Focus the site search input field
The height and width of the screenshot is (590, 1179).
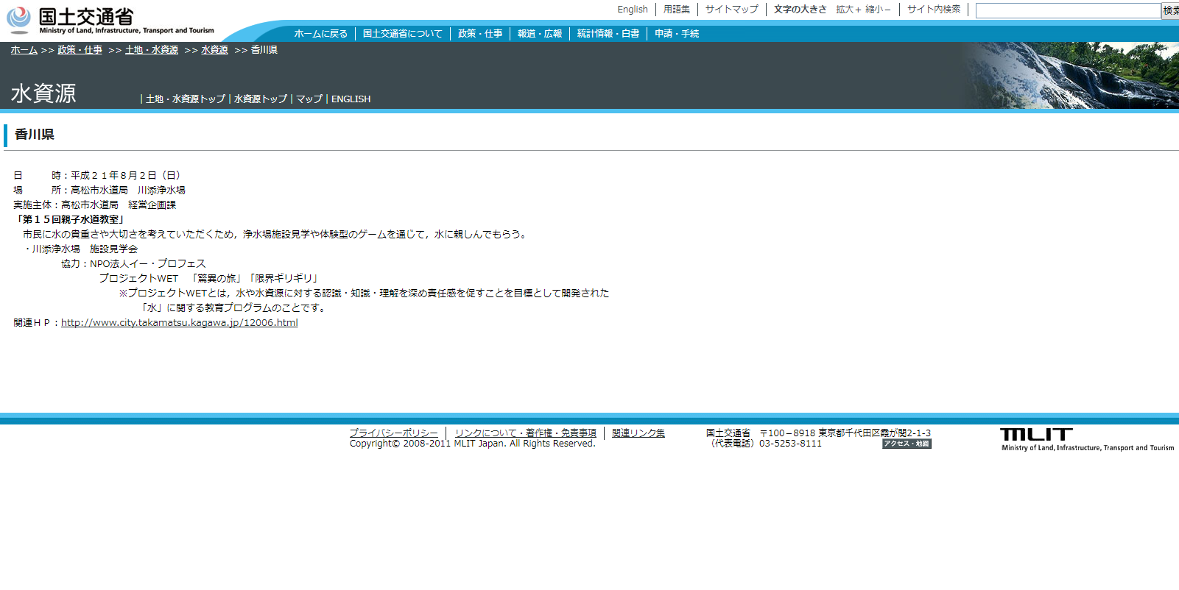tap(1067, 10)
